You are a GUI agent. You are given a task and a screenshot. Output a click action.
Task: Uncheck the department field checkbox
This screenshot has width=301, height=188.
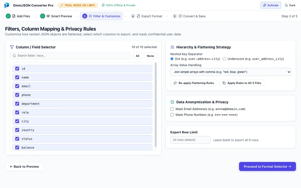pos(17,104)
